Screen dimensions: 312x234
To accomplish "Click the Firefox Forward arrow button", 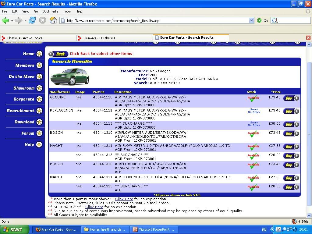I will tap(19, 20).
